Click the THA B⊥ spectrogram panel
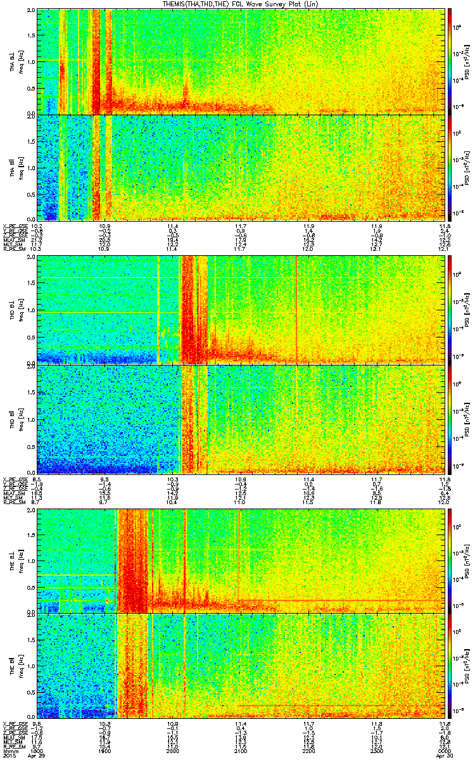This screenshot has height=760, width=475. 240,62
